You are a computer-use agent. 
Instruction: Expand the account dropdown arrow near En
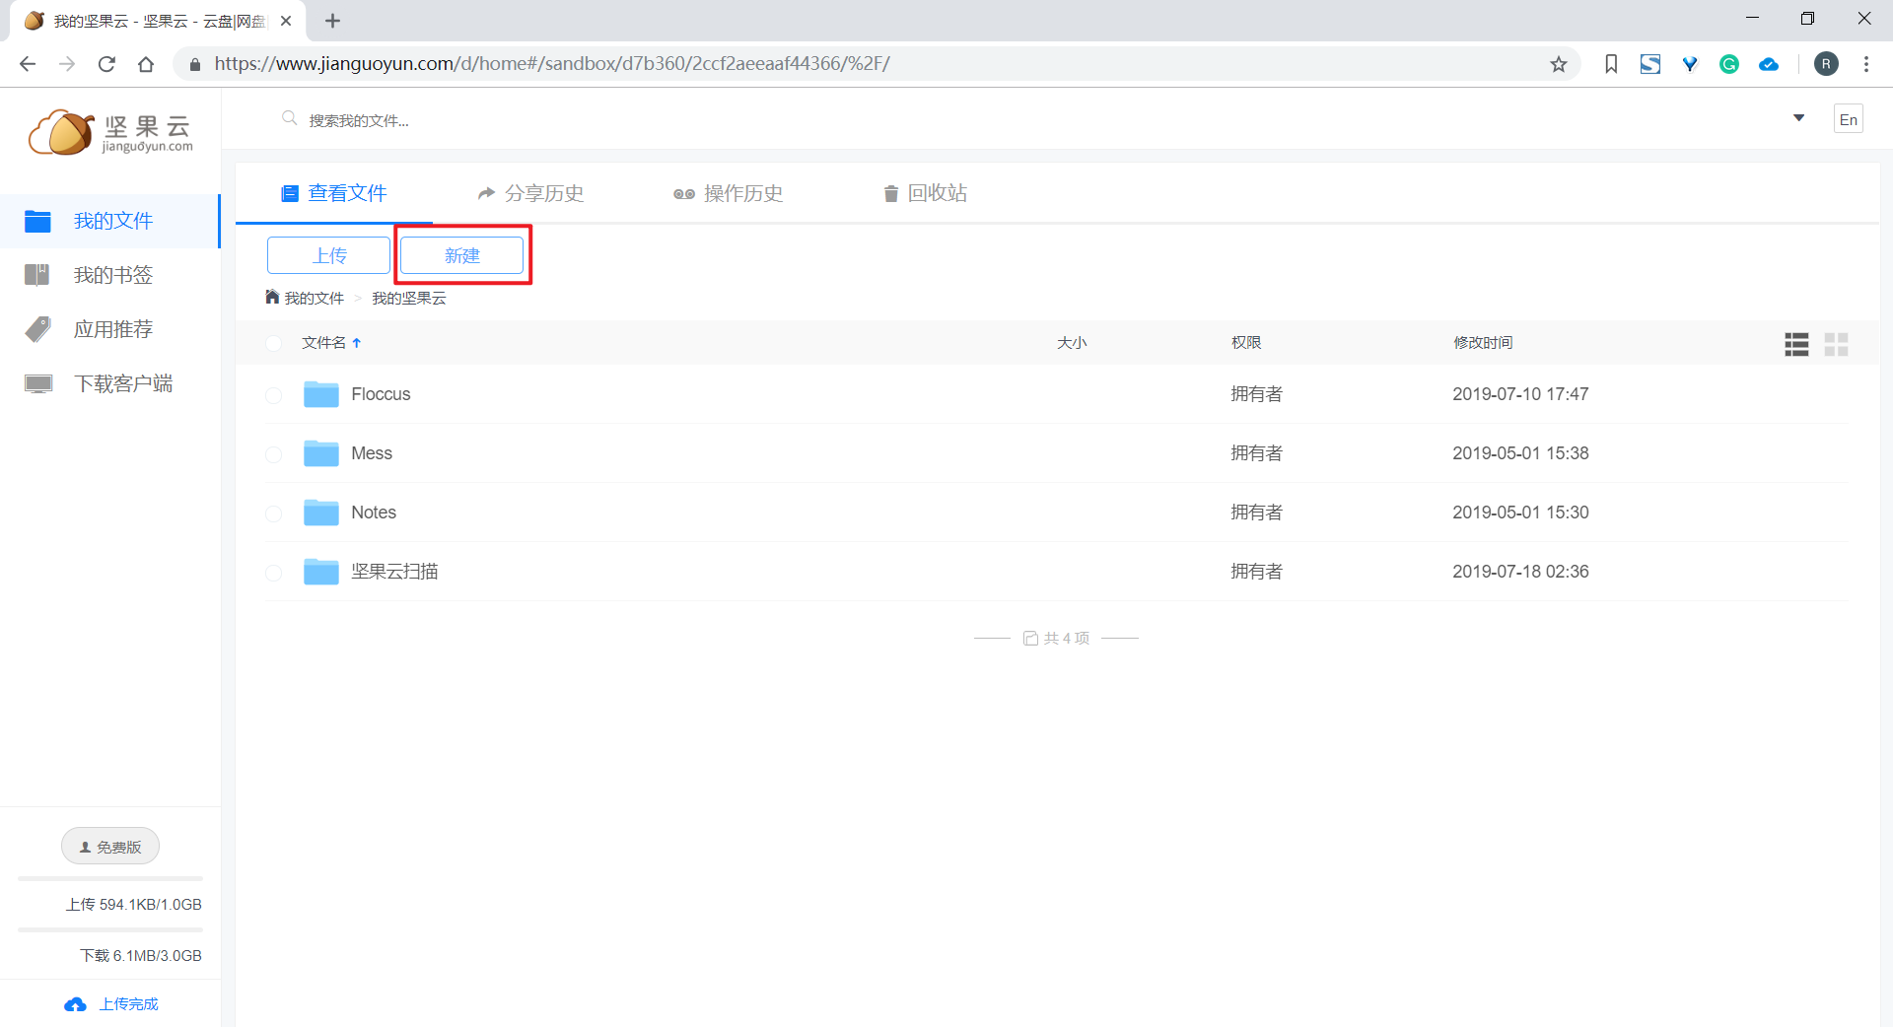[1798, 118]
